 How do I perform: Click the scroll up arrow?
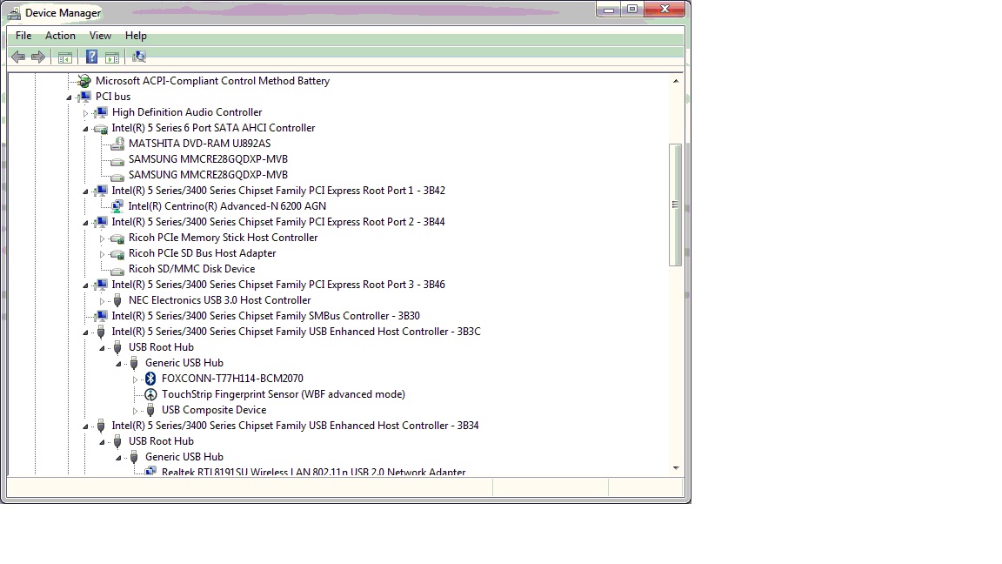676,81
